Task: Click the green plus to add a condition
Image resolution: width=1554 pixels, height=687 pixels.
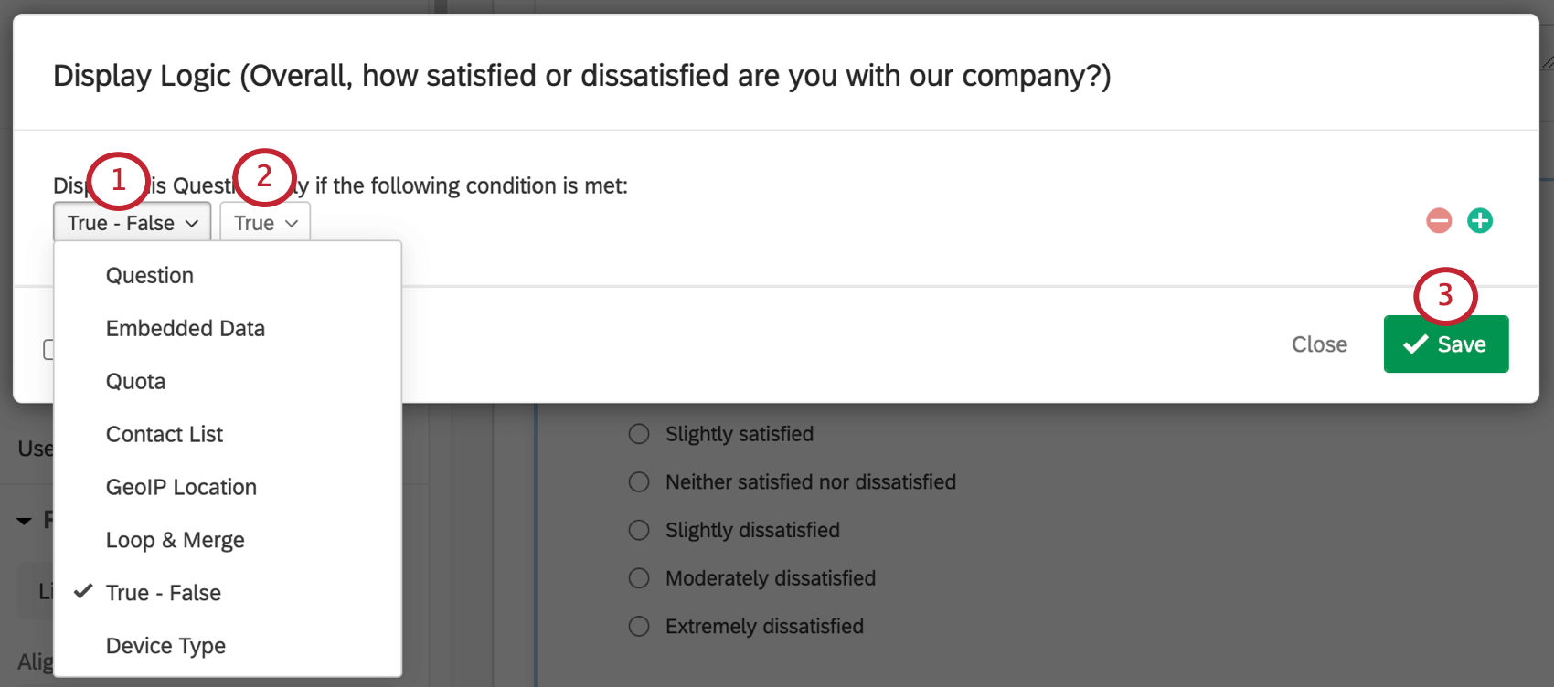Action: 1479,220
